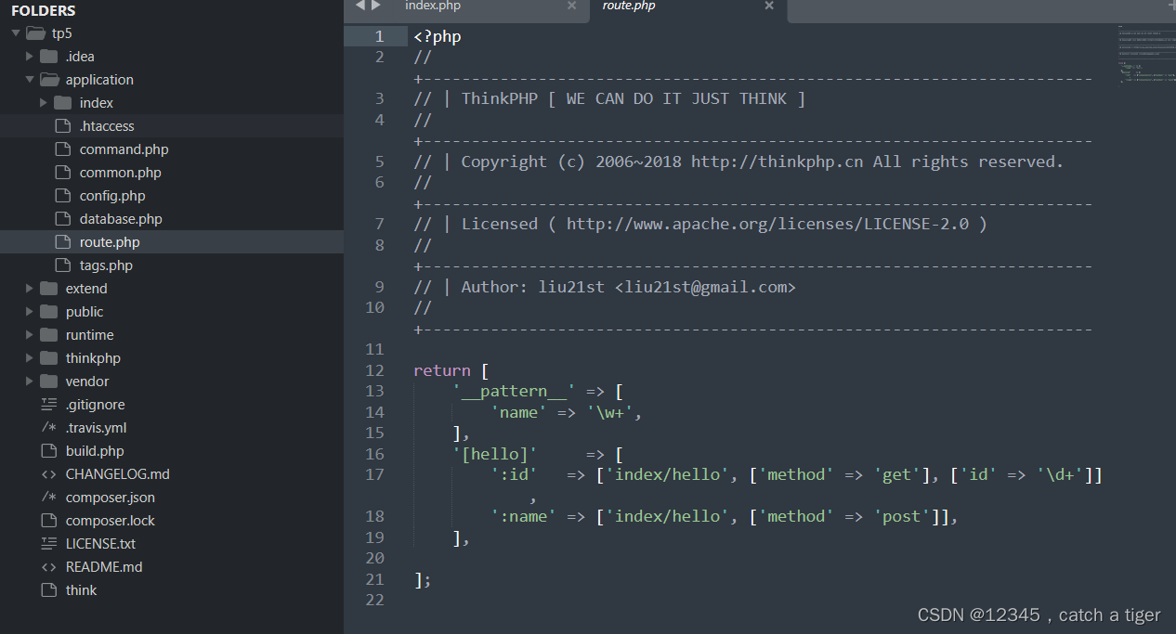The height and width of the screenshot is (634, 1176).
Task: Click the application open-folder icon
Action: coord(49,80)
